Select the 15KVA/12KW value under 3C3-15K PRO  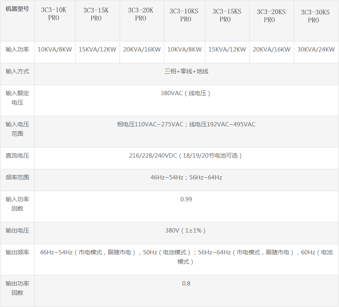tap(97, 50)
